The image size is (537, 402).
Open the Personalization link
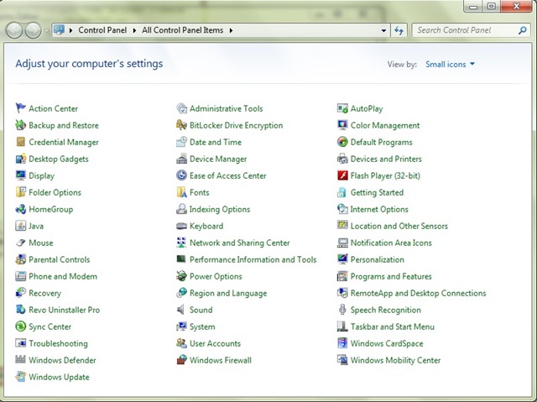(377, 259)
